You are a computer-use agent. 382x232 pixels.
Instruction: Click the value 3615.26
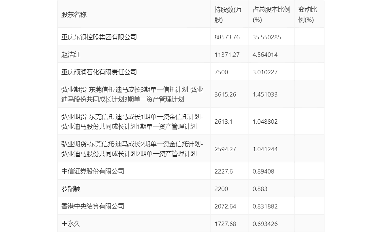tap(225, 94)
